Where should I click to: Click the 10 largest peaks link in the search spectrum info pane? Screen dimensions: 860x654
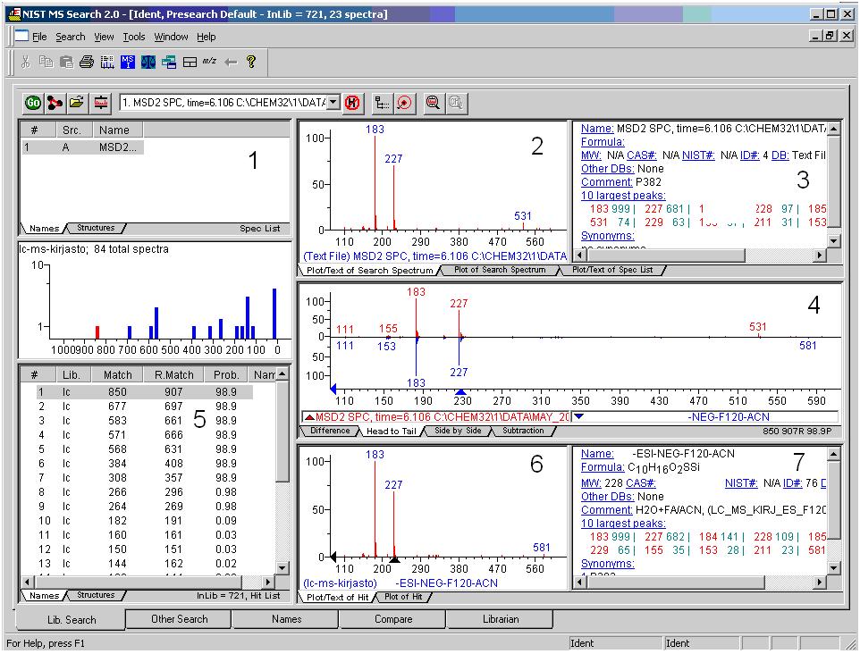point(623,195)
